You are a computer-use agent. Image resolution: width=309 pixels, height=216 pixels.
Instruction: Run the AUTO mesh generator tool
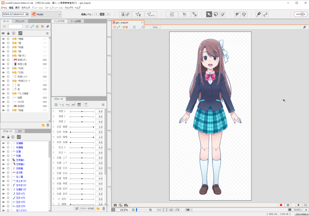tap(151, 14)
